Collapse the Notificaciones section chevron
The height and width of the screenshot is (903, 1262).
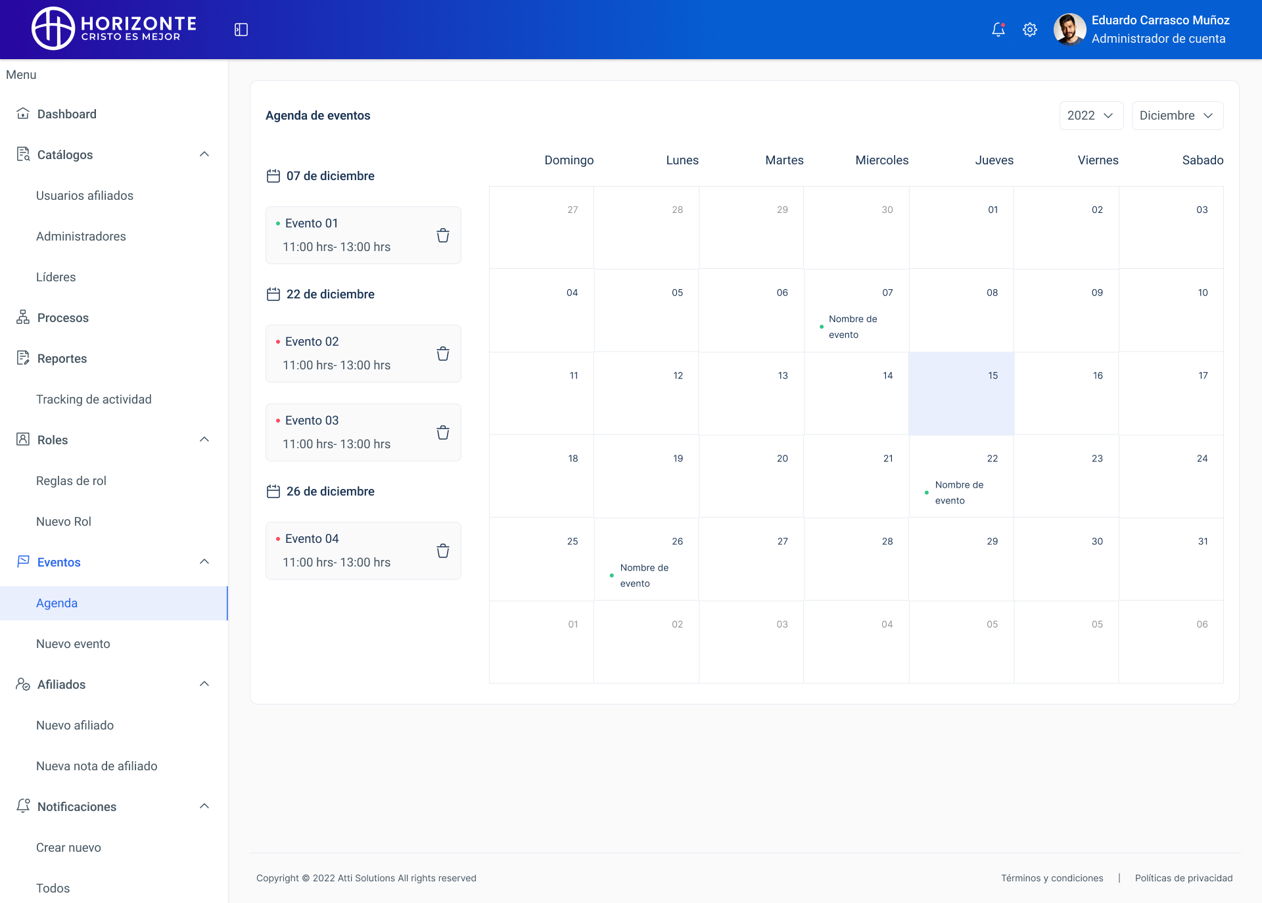tap(204, 806)
